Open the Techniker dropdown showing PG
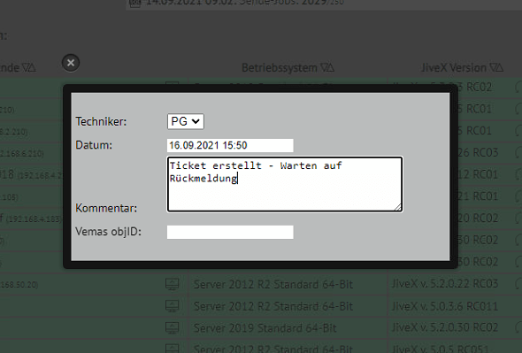522x353 pixels. click(x=186, y=121)
